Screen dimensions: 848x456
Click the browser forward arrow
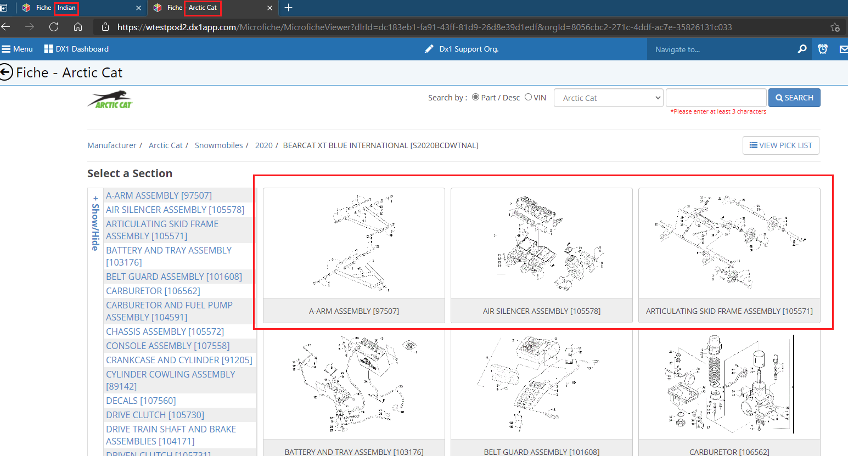[x=30, y=27]
